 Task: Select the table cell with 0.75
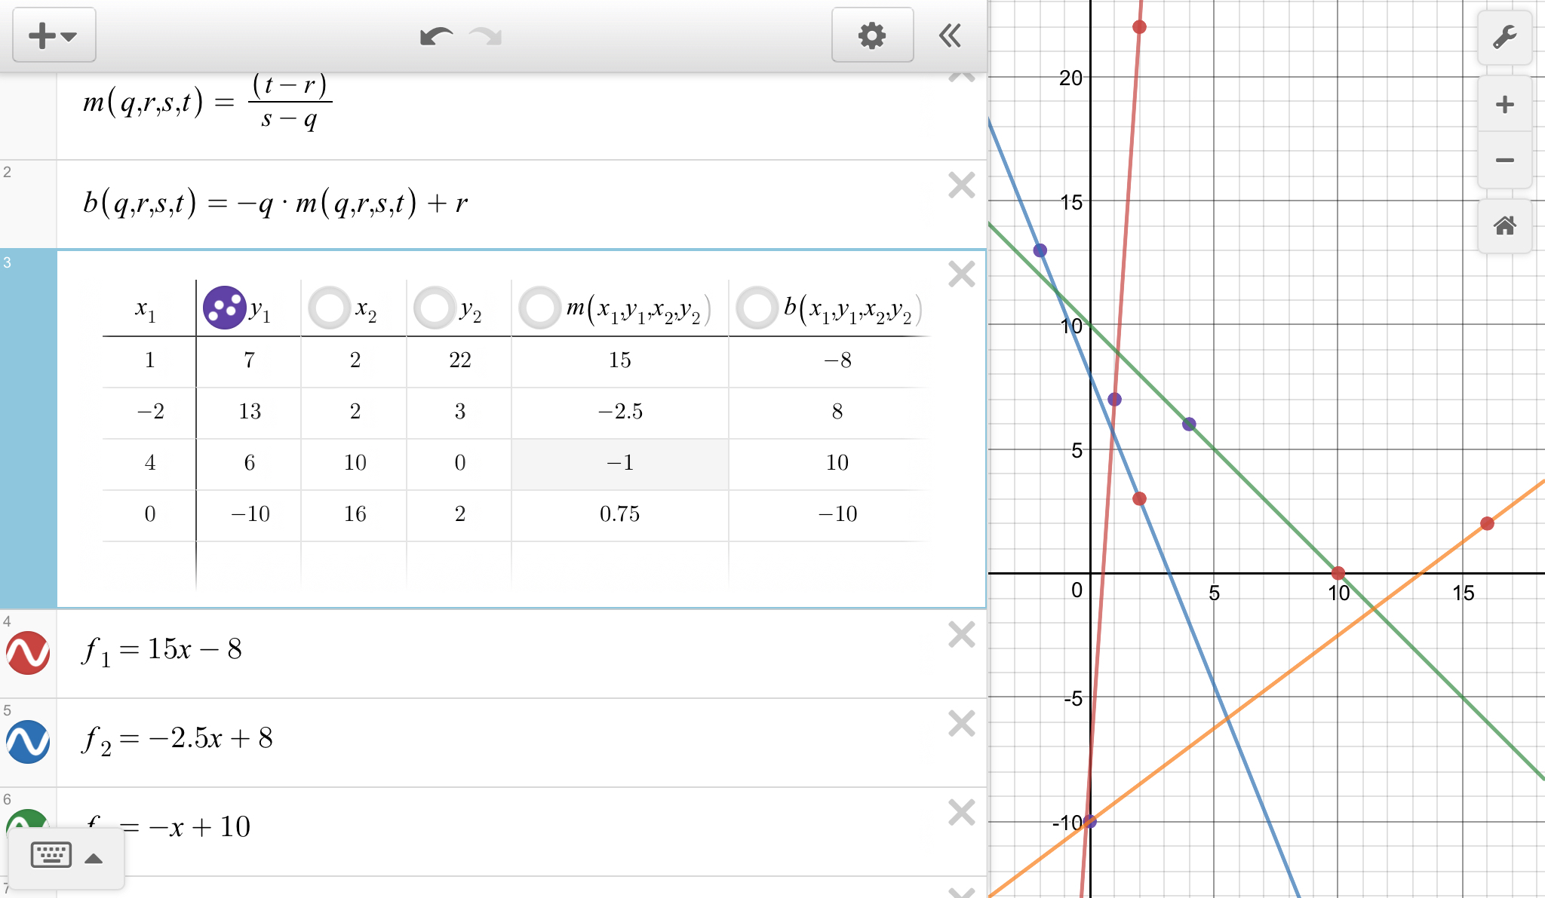[x=619, y=514]
